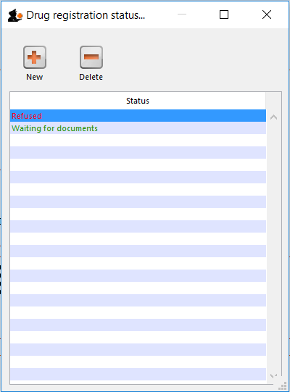Viewport: 290px width, 392px height.
Task: Click the window title text
Action: (x=86, y=15)
